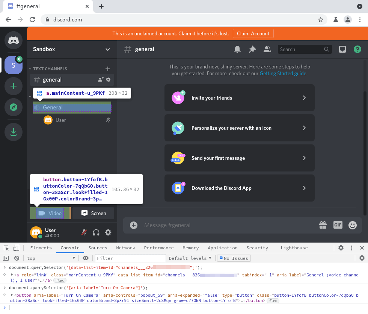Toggle the DevTools device toolbar icon
The image size is (368, 314).
(x=16, y=248)
